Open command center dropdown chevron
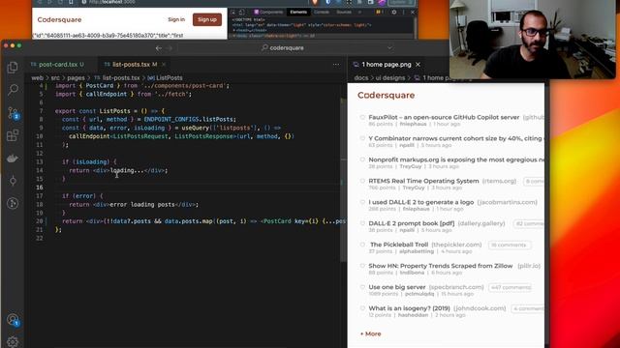 pyautogui.click(x=389, y=48)
